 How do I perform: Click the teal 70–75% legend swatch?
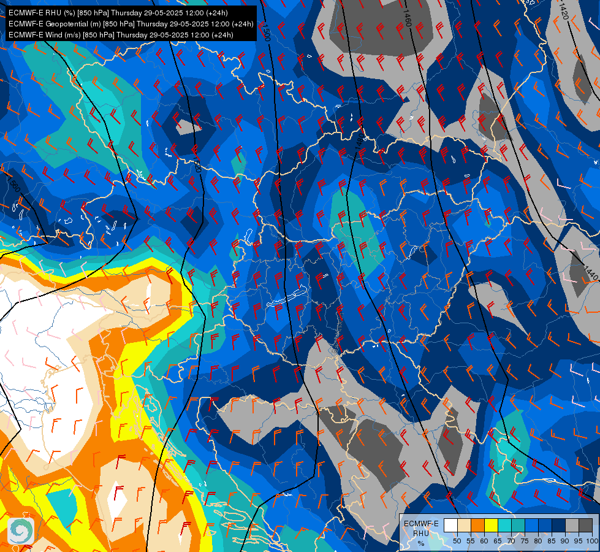click(518, 525)
